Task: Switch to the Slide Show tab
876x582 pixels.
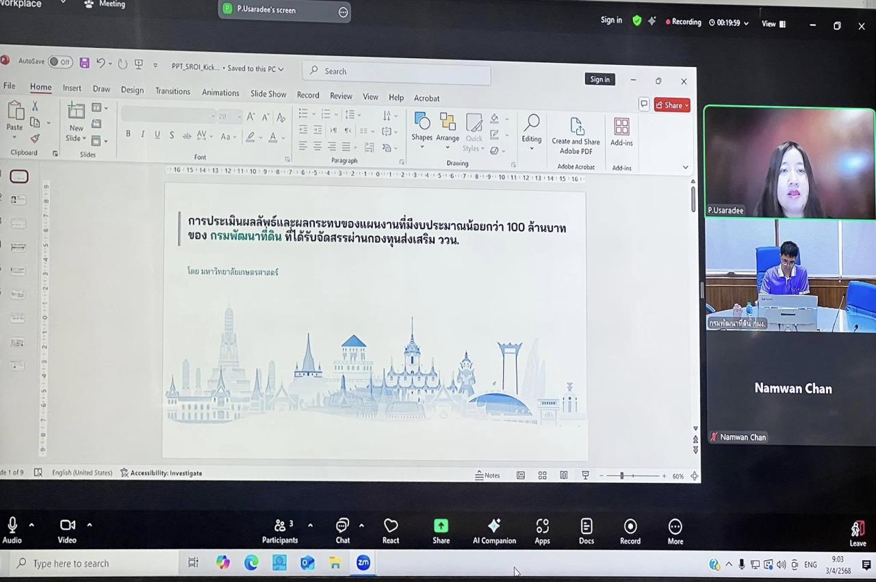Action: [x=268, y=94]
